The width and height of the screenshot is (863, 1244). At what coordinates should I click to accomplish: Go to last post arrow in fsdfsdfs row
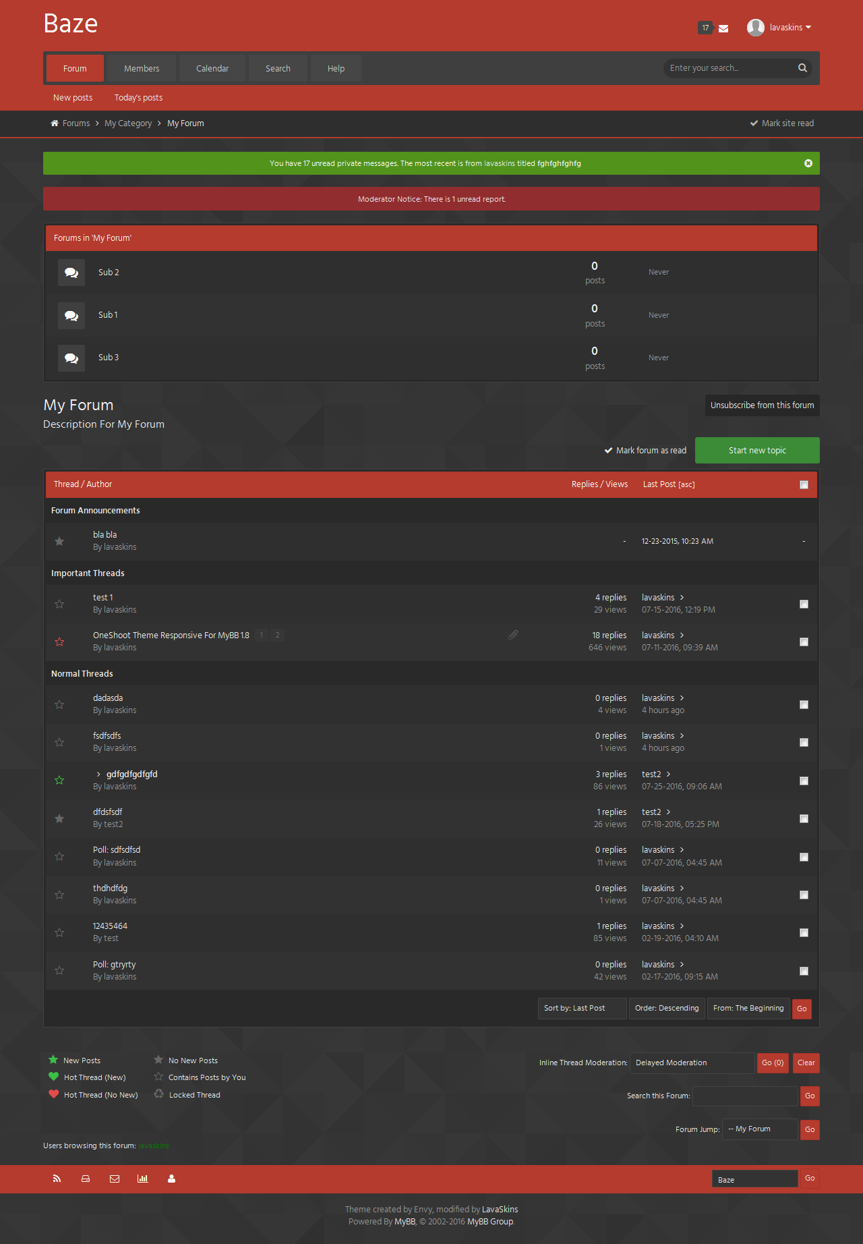tap(682, 736)
